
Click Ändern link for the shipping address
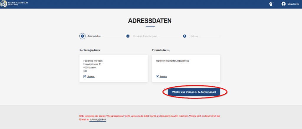(163, 77)
